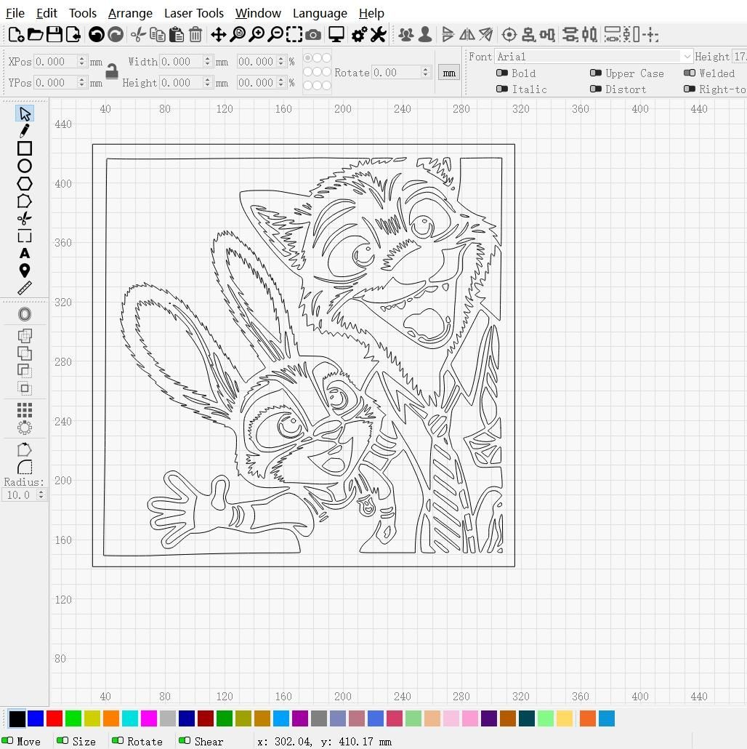Adjust the Radius spinner arrows
The image size is (747, 749).
click(x=41, y=494)
